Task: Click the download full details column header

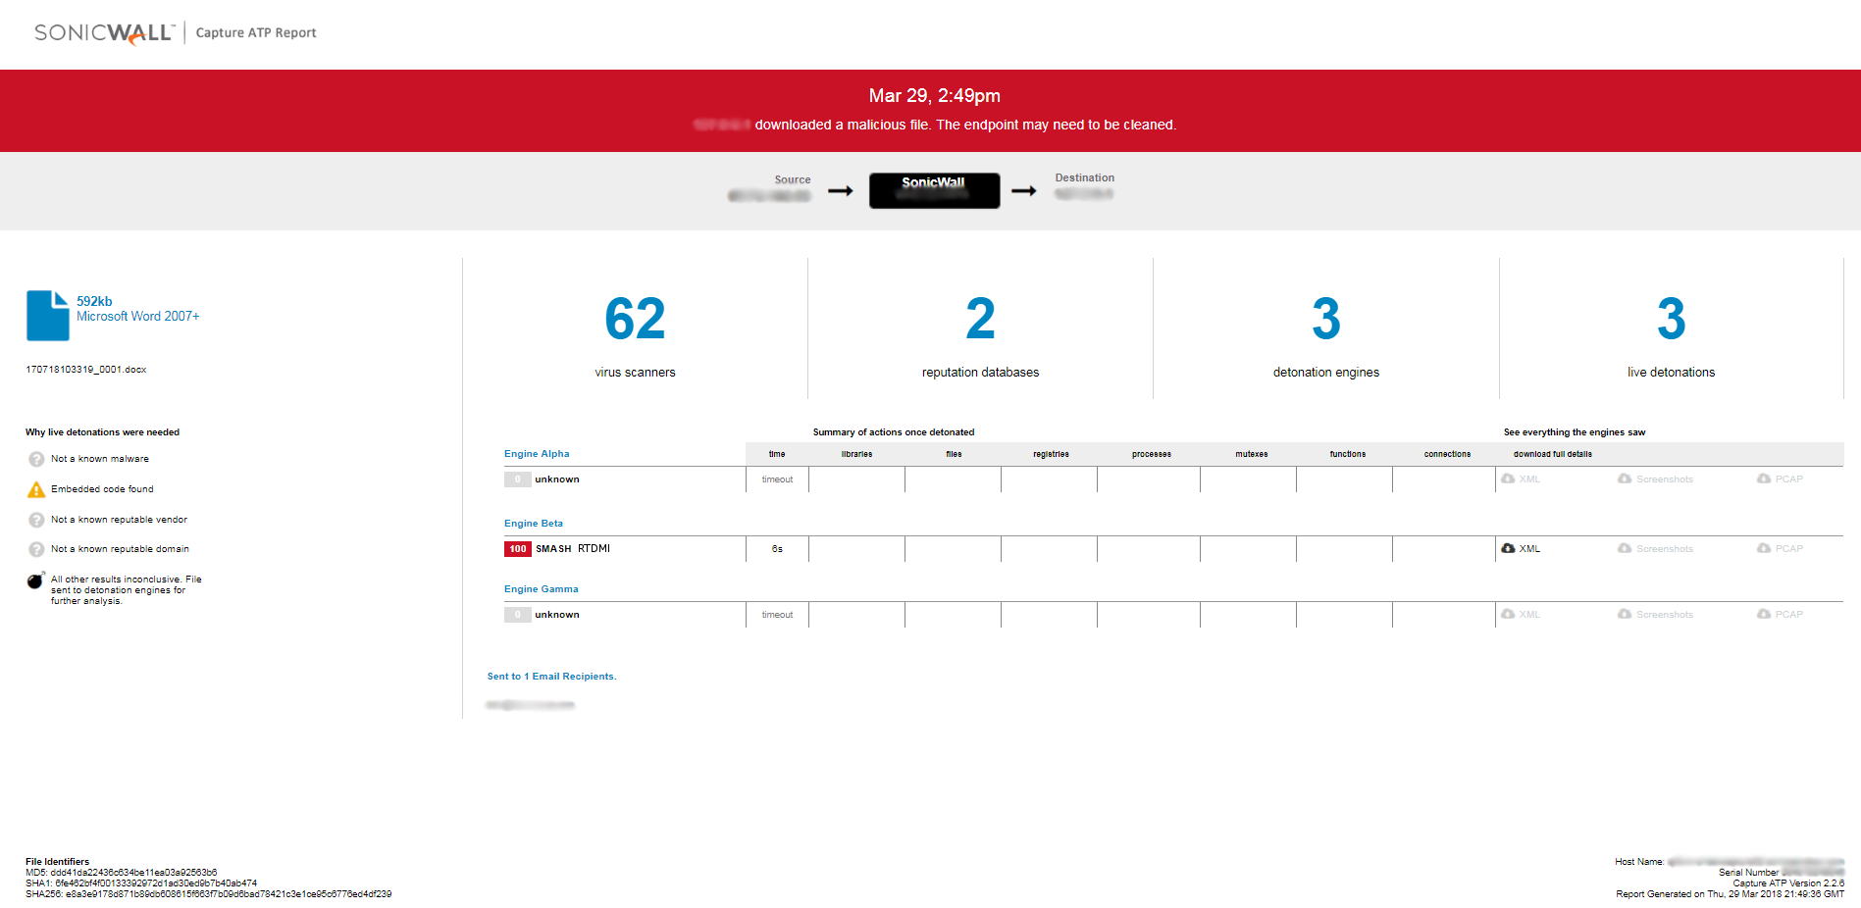Action: pos(1553,454)
